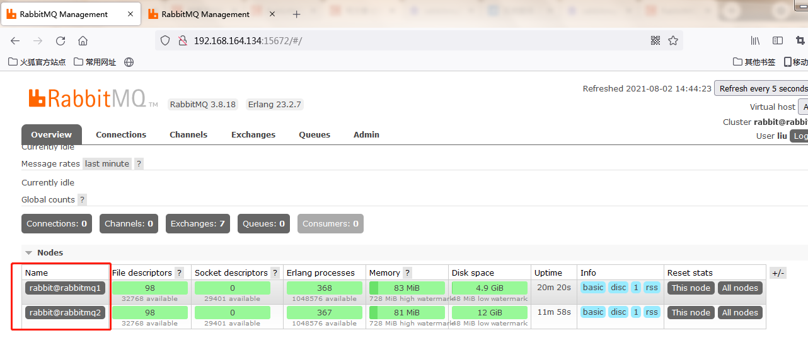
Task: Switch to the first RabbitMQ Management browser tab
Action: point(70,14)
